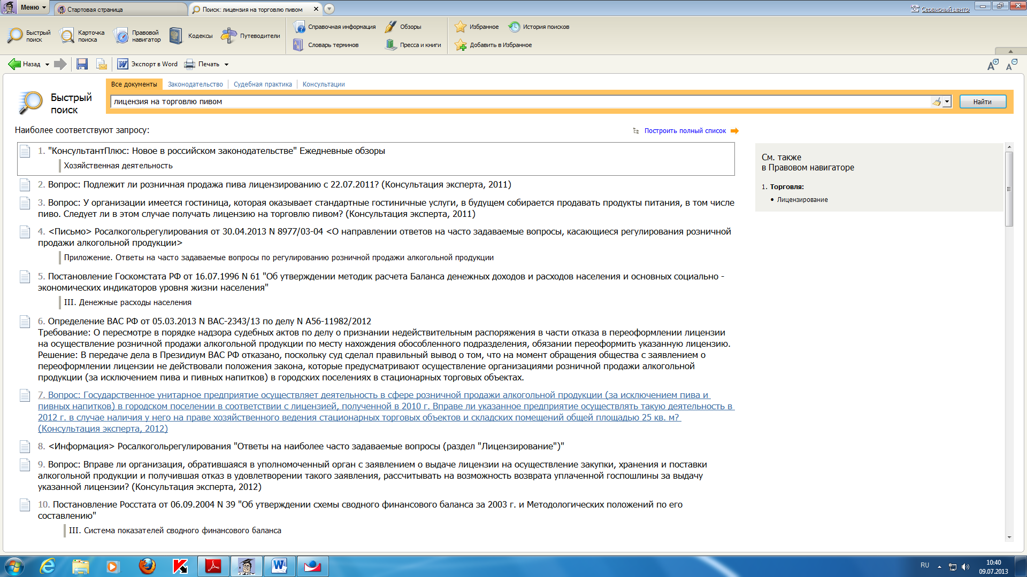Open Windows Start menu
Viewport: 1027px width, 577px height.
point(14,566)
